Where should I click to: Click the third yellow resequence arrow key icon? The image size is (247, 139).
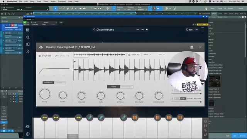78,117
